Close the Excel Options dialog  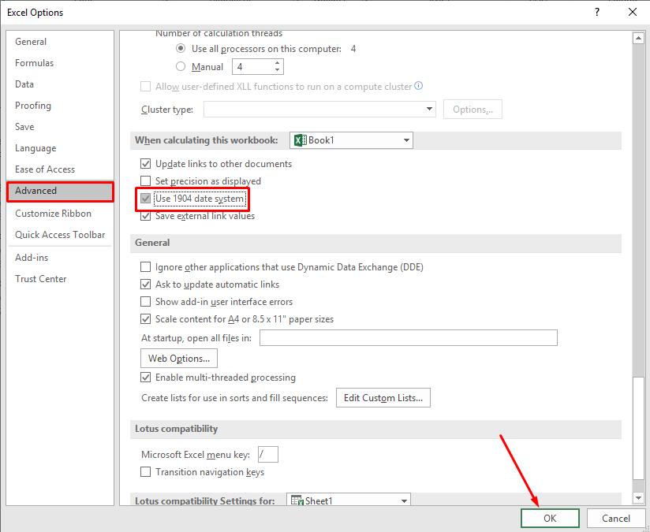(632, 12)
